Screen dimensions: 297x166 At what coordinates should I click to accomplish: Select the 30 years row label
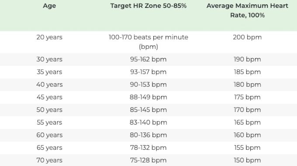pos(49,59)
